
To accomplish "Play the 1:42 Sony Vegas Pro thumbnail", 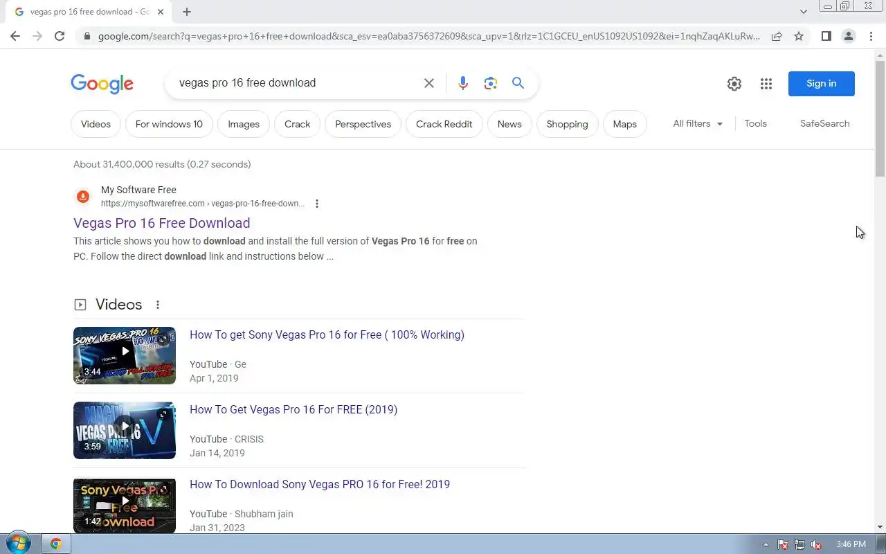I will pyautogui.click(x=125, y=505).
